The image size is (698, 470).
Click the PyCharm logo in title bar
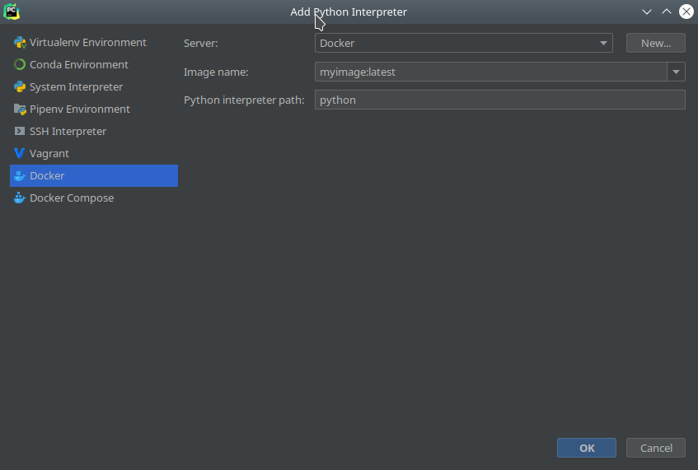coord(12,12)
